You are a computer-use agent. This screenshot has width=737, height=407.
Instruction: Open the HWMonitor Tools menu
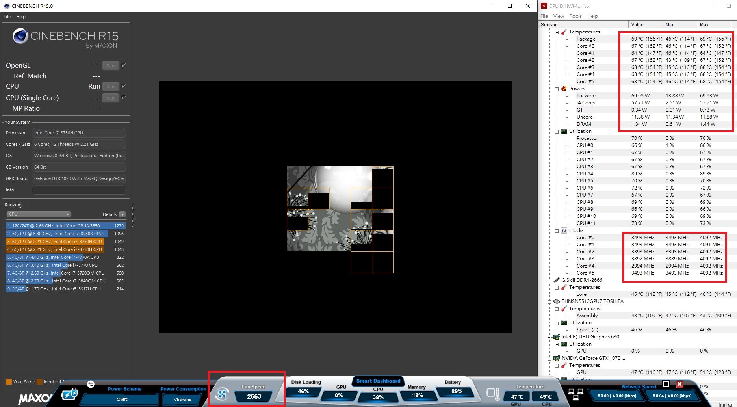[x=575, y=16]
